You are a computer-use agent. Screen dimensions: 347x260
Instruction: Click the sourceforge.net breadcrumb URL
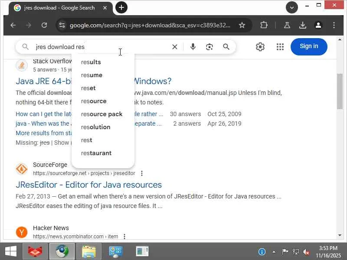tap(84, 173)
